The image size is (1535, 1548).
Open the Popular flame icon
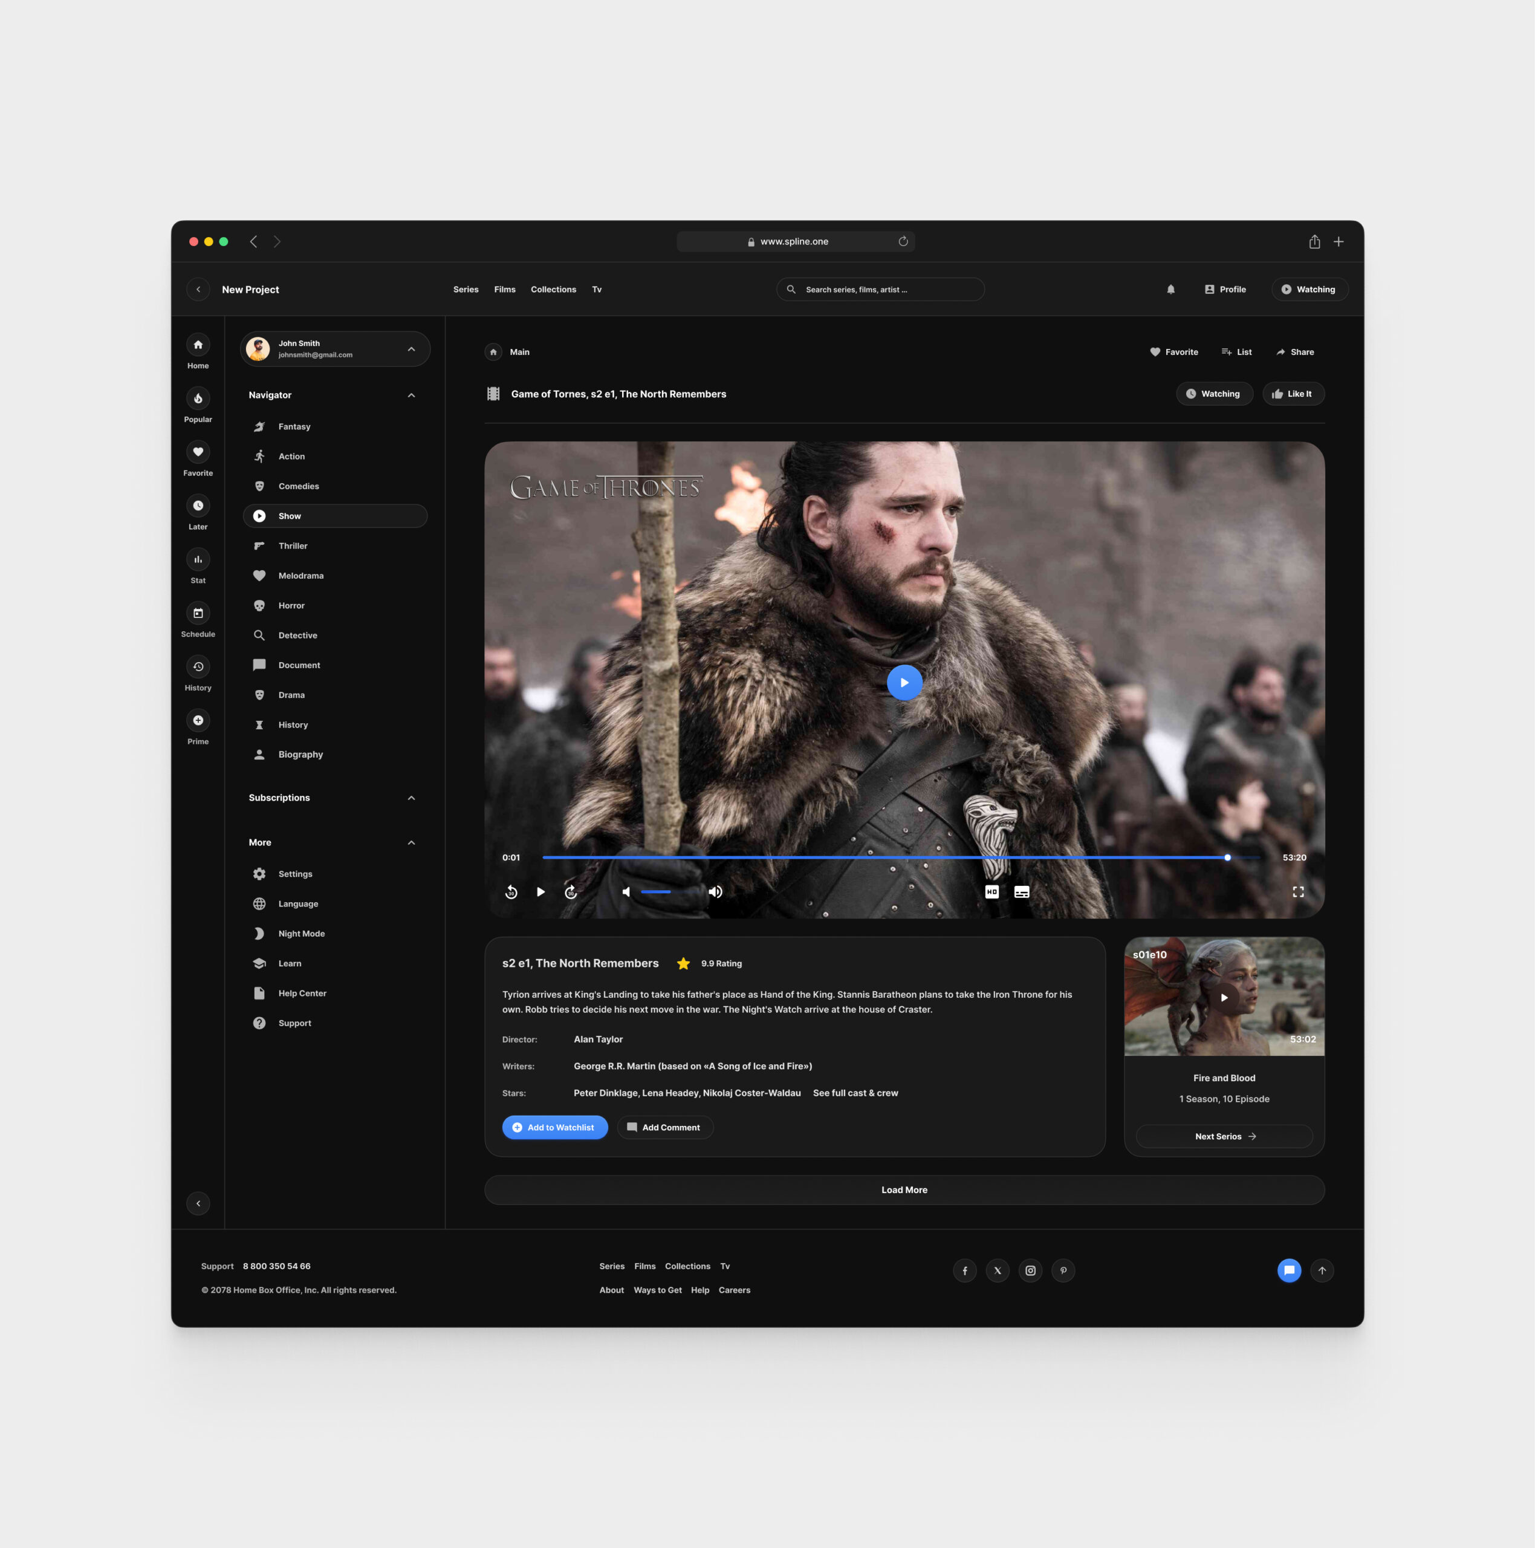pos(198,398)
